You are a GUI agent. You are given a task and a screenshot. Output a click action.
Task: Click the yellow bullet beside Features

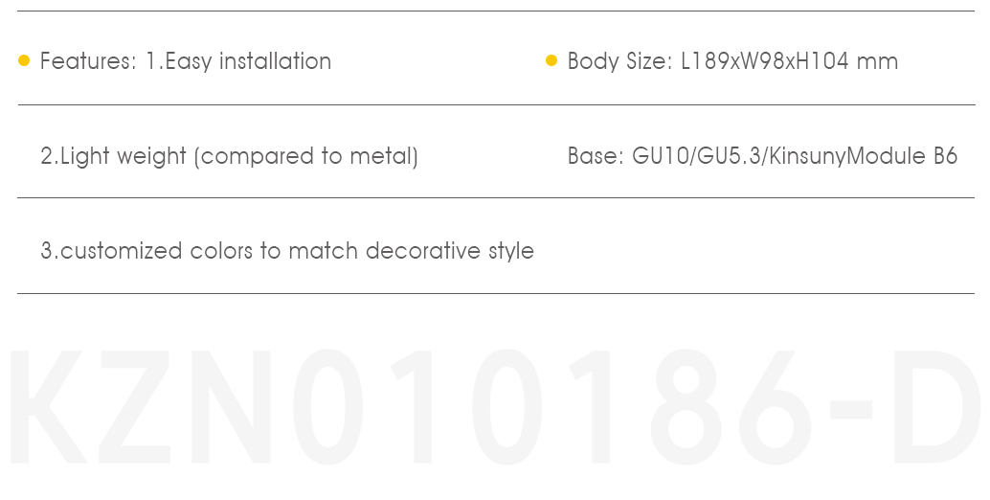click(24, 60)
